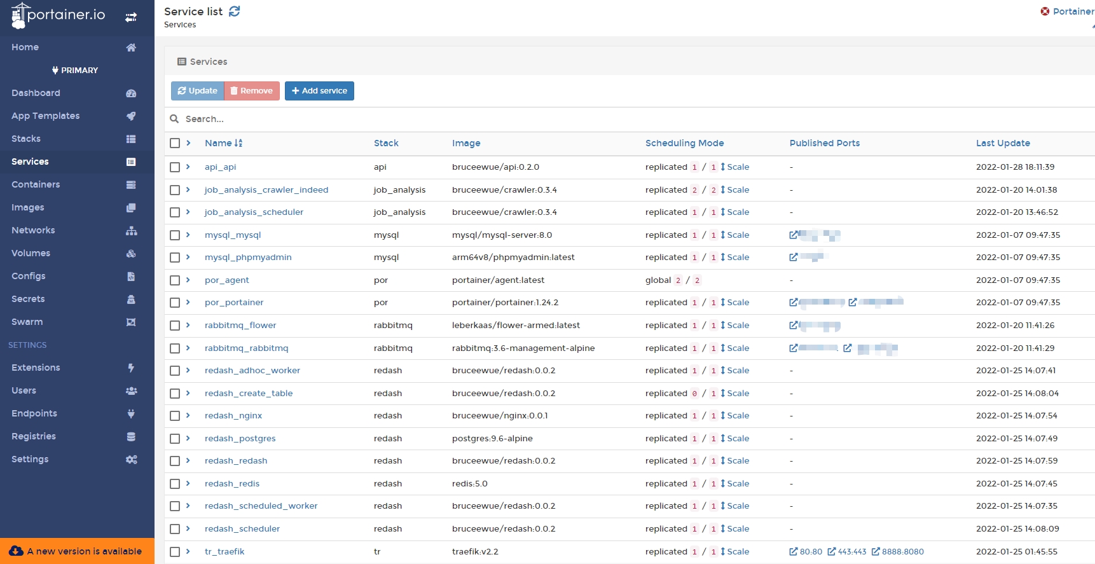Click the Images clone icon

point(131,208)
